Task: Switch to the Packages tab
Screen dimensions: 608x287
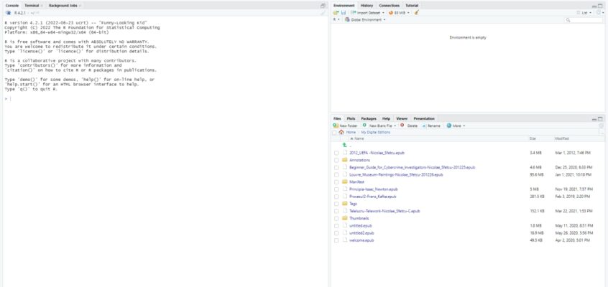Action: tap(369, 118)
